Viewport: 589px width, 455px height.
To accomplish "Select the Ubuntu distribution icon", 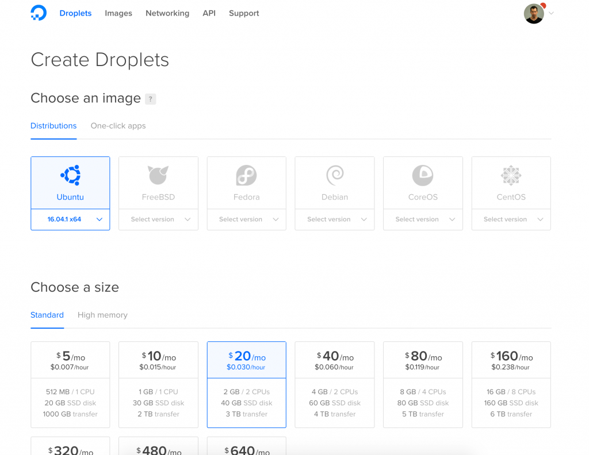I will (x=70, y=175).
